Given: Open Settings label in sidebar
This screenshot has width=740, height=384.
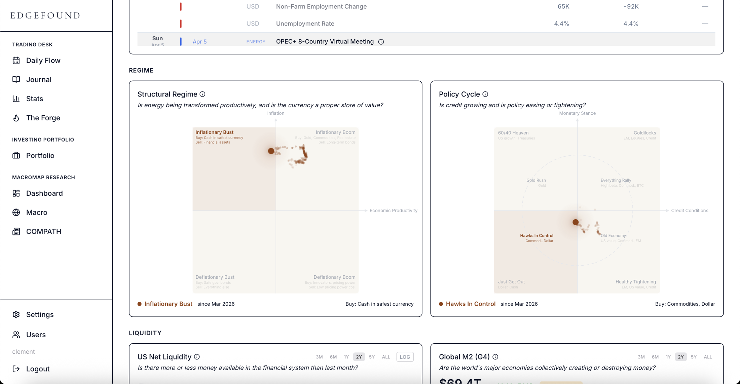Looking at the screenshot, I should point(40,315).
